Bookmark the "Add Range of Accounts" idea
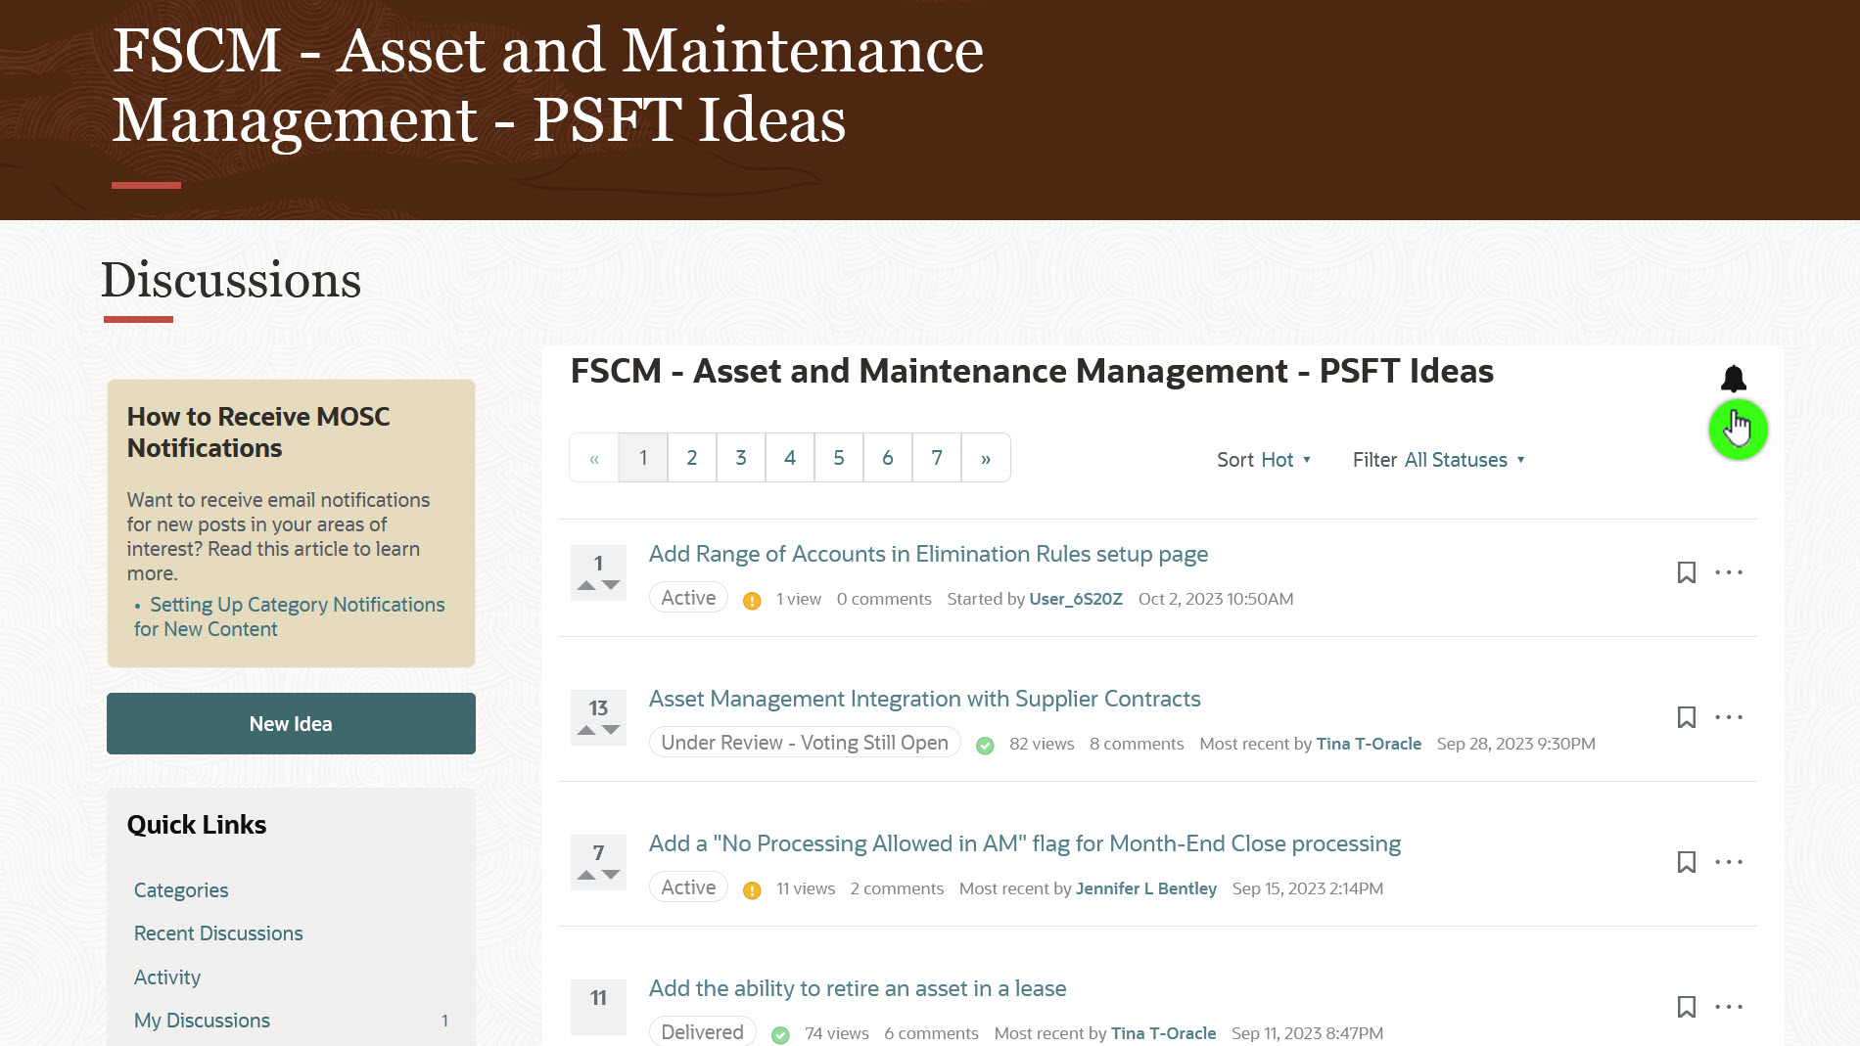1860x1046 pixels. [1687, 572]
